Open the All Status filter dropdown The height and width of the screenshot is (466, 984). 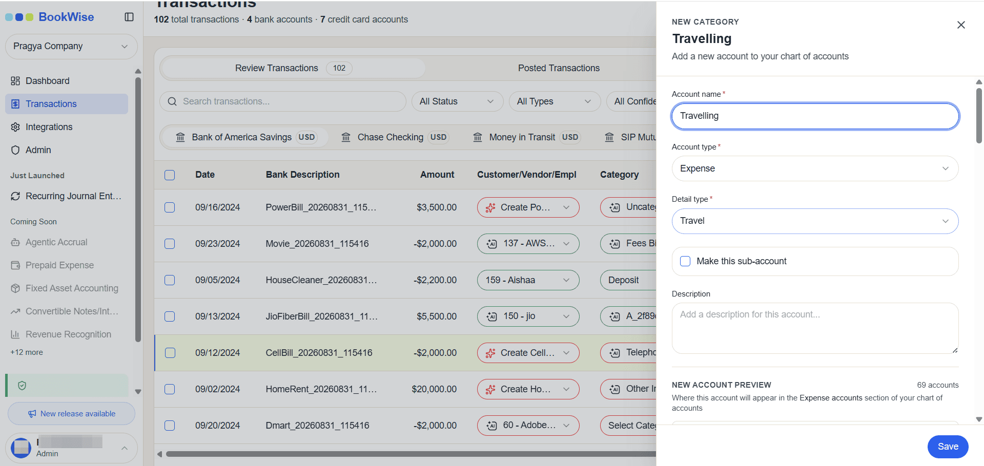(457, 101)
